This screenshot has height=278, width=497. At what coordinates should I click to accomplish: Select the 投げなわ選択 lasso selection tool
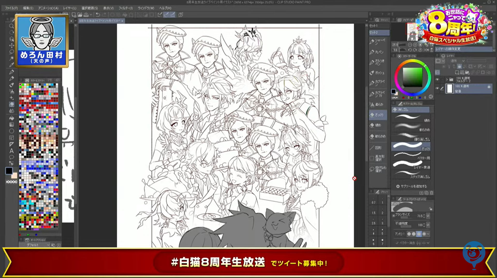379,169
